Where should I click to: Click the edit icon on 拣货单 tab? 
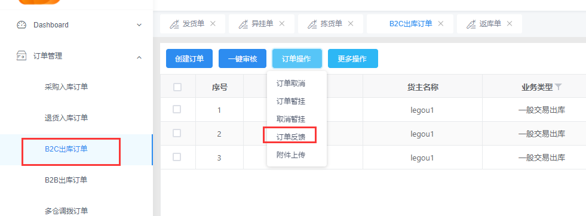coord(312,24)
